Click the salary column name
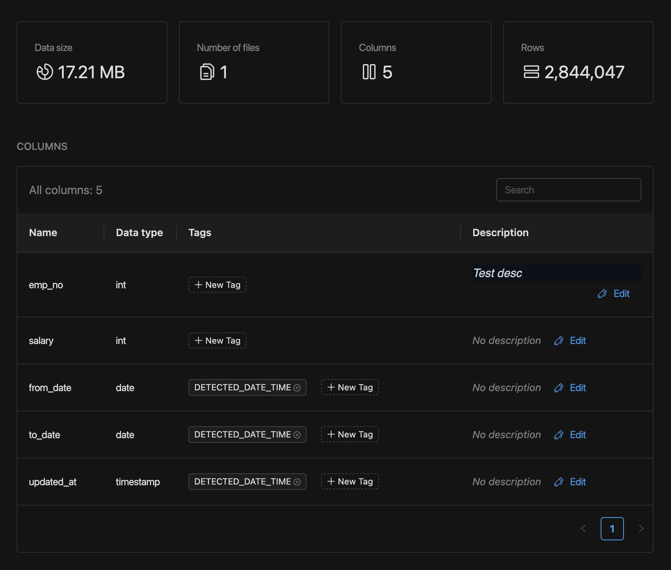Image resolution: width=671 pixels, height=570 pixels. click(x=41, y=341)
